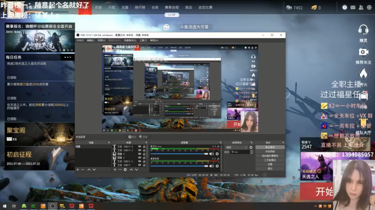Move the source down in the sources list
Screen dimensions: 375x210
[x=136, y=169]
